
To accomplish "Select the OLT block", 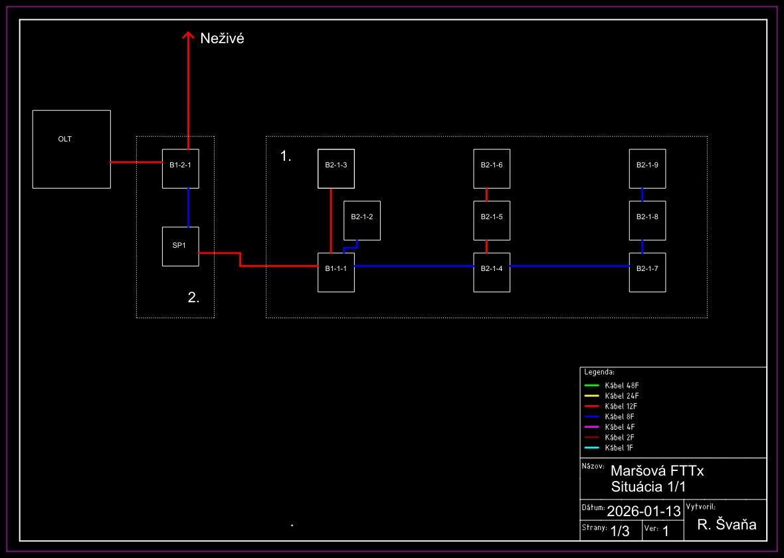I will point(71,149).
